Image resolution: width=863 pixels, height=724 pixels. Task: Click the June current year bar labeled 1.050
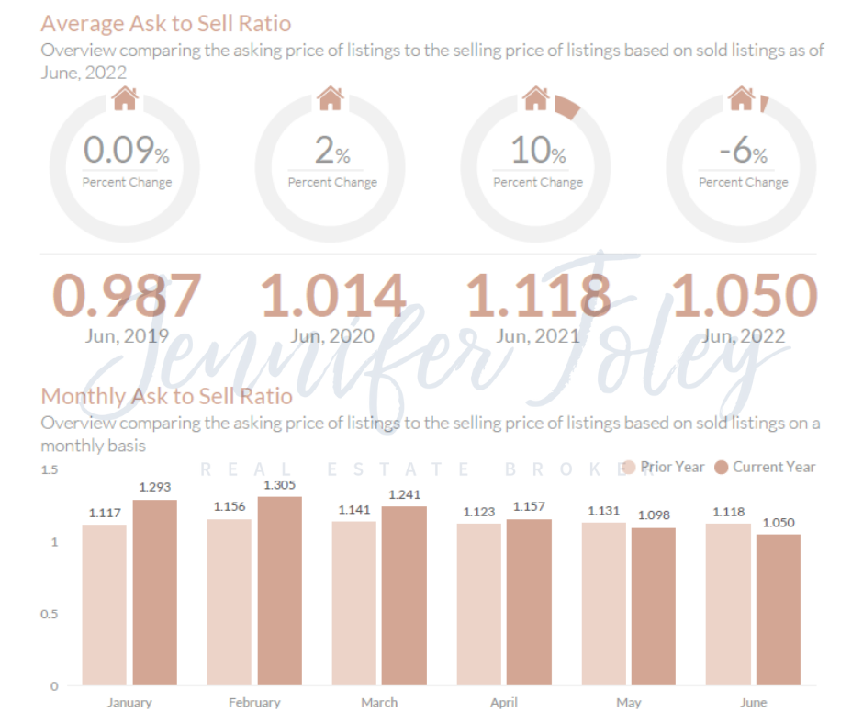(x=779, y=610)
